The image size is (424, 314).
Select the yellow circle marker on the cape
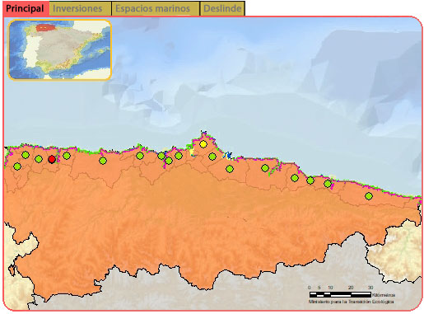point(203,144)
